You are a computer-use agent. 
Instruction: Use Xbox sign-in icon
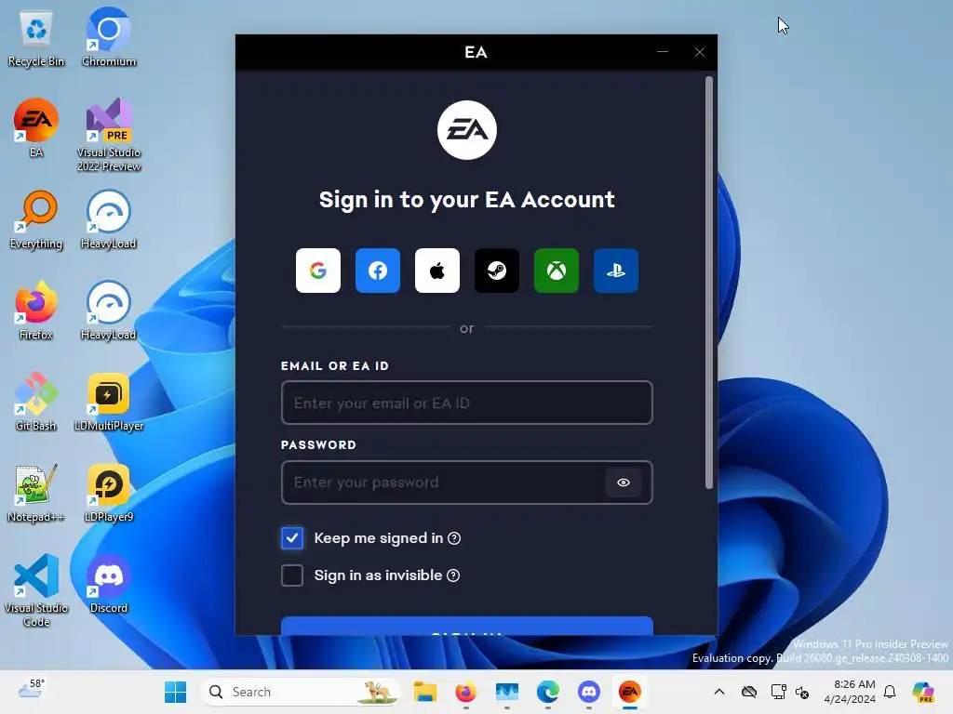[x=557, y=271]
